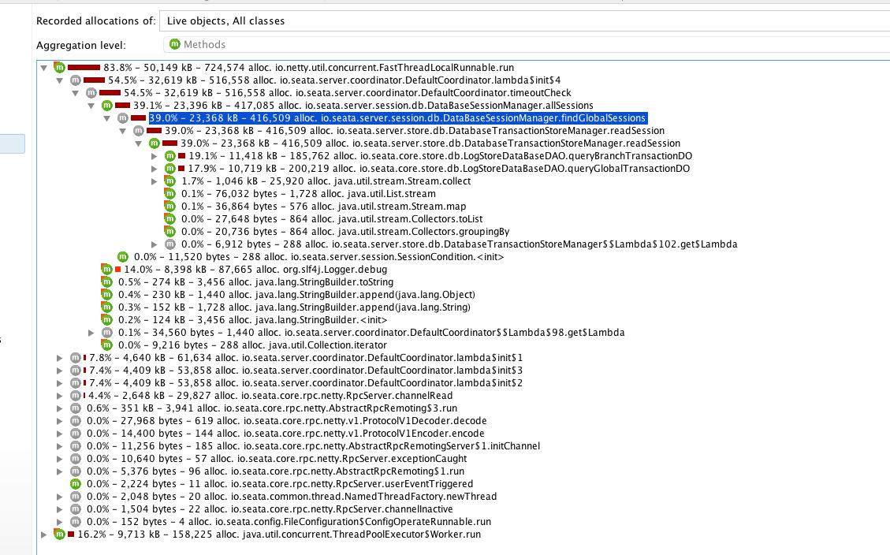Click method icon beside DataBaseSessionManager.allSessions
Viewport: 890px width, 555px height.
pyautogui.click(x=106, y=106)
